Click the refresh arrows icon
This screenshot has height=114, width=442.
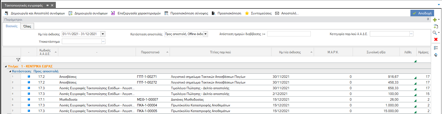point(436,55)
